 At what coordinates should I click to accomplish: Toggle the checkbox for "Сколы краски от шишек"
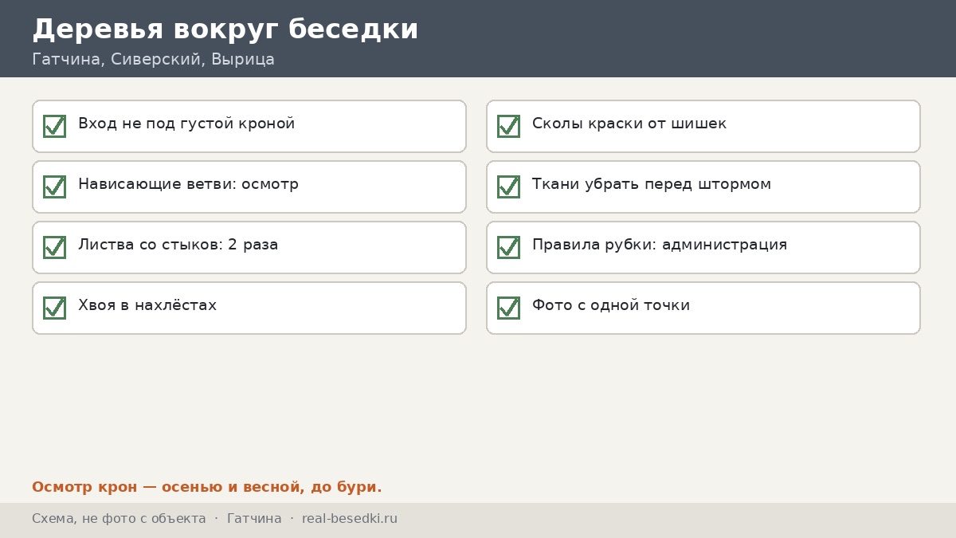(508, 126)
